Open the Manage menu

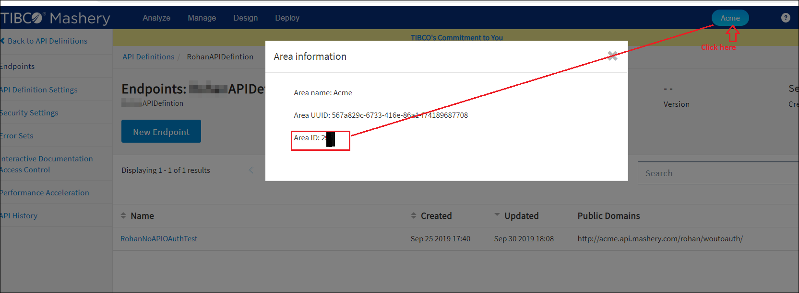(202, 18)
